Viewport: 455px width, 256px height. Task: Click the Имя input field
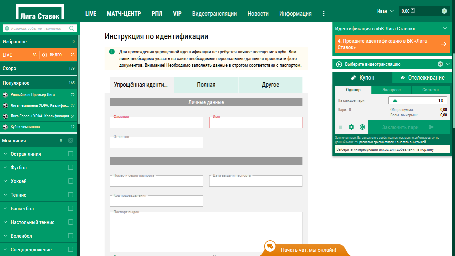point(256,122)
